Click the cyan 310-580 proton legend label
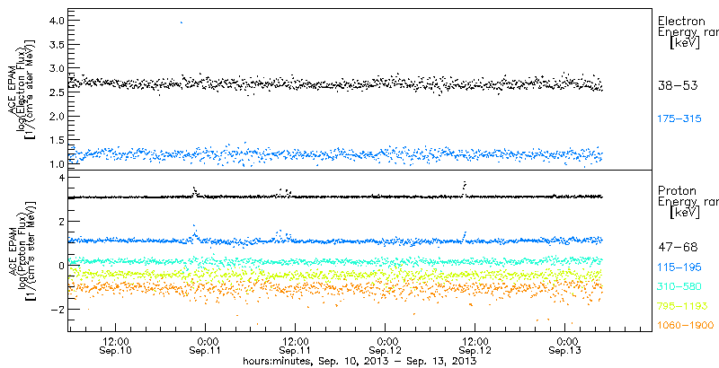 [679, 286]
